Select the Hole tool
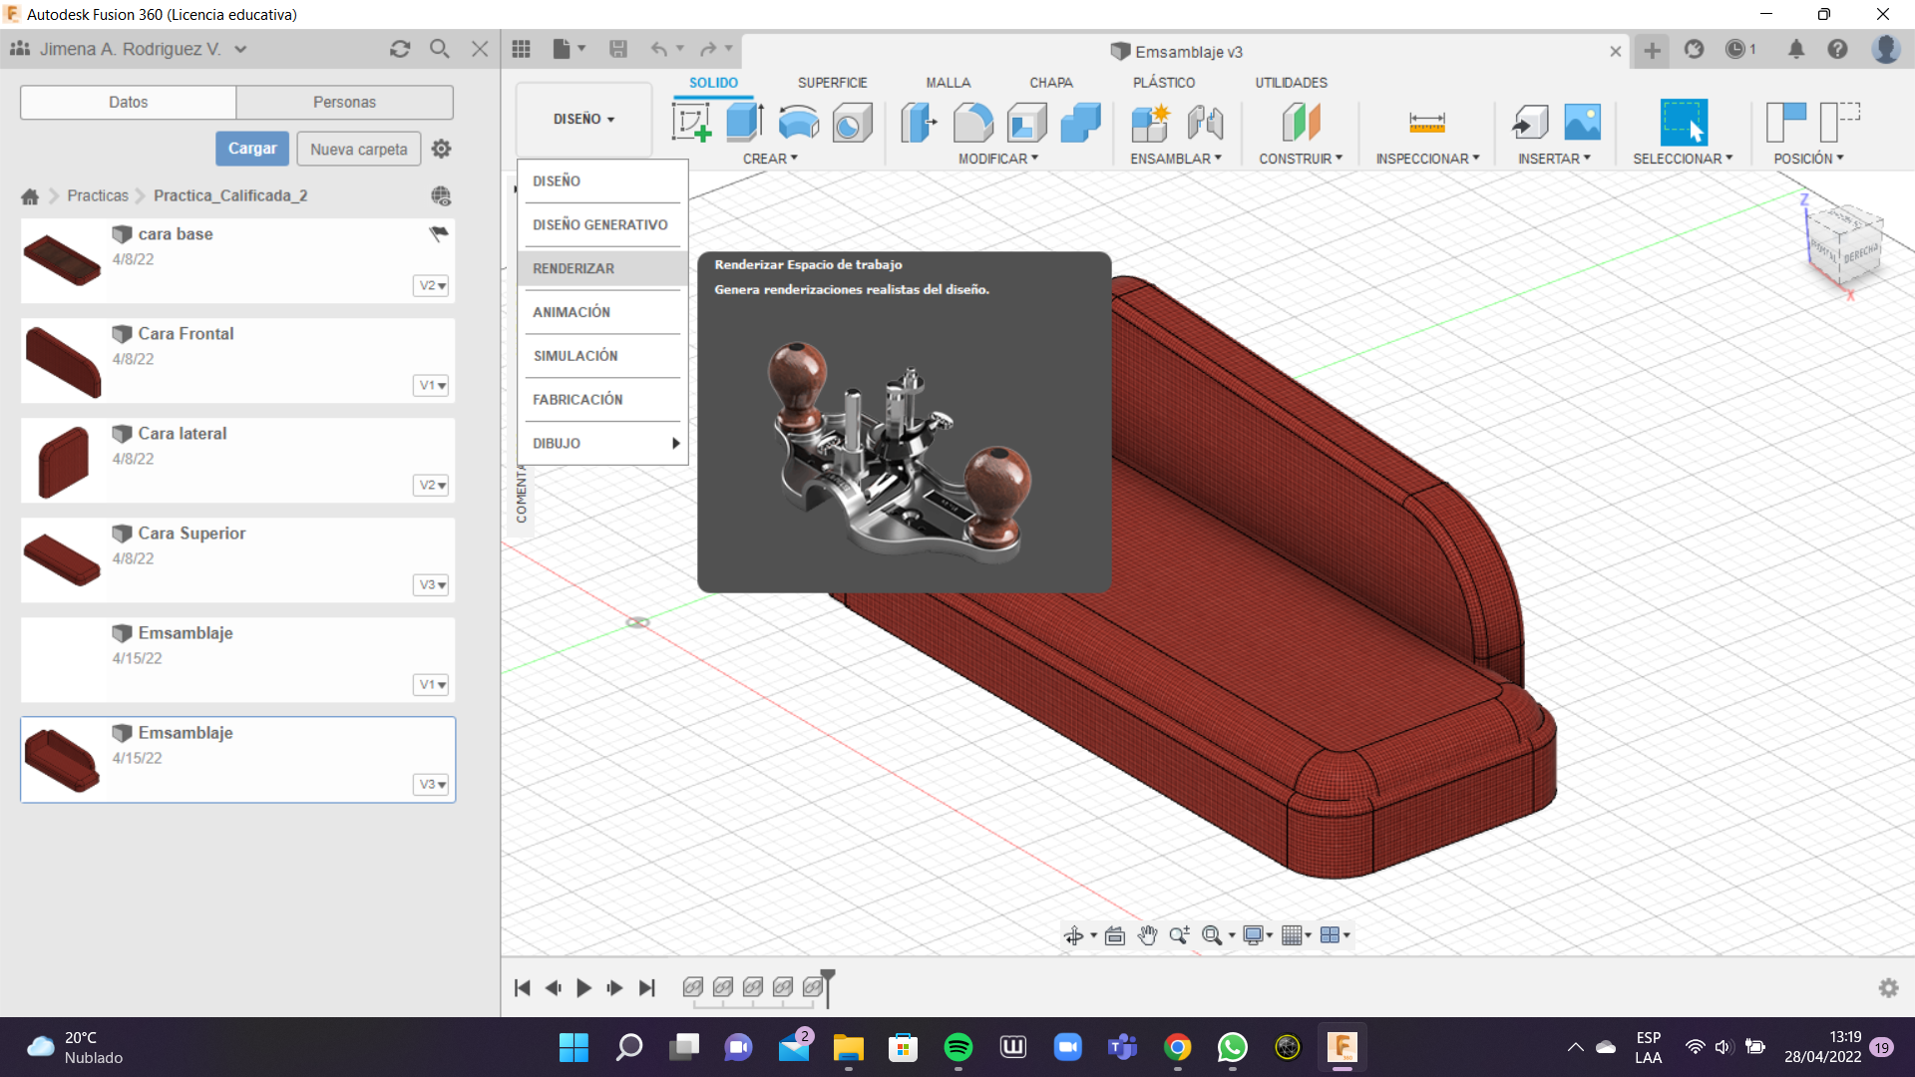The height and width of the screenshot is (1077, 1915). (x=853, y=123)
